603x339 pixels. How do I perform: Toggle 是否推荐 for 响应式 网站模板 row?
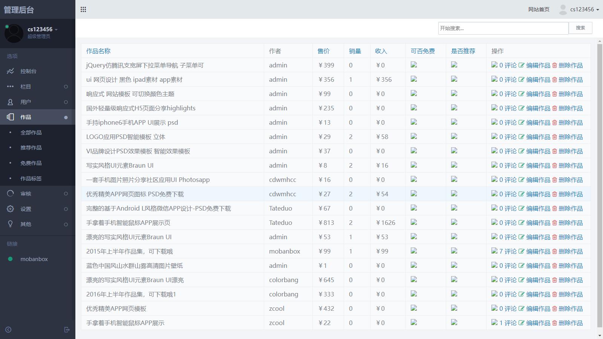pos(454,93)
